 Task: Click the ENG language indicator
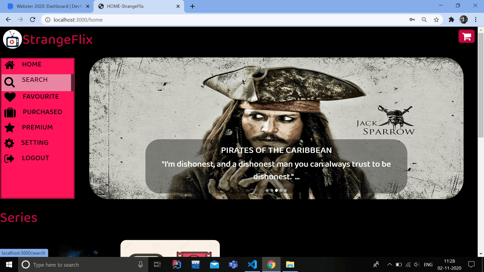428,265
